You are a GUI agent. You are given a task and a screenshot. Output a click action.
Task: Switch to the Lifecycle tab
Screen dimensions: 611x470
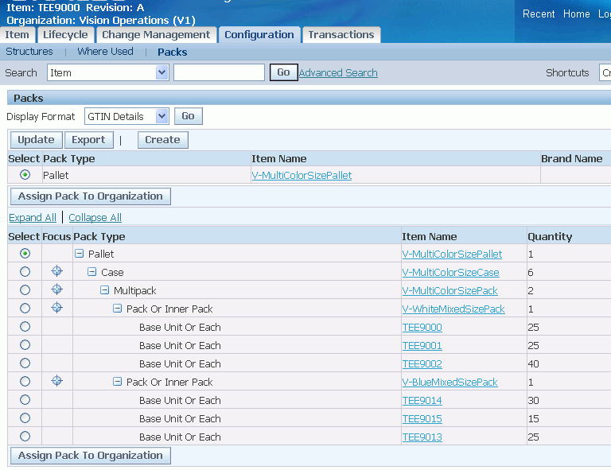[x=65, y=35]
